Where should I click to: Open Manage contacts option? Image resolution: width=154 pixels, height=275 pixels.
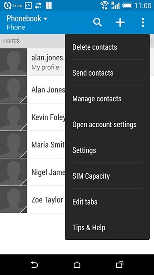[107, 98]
